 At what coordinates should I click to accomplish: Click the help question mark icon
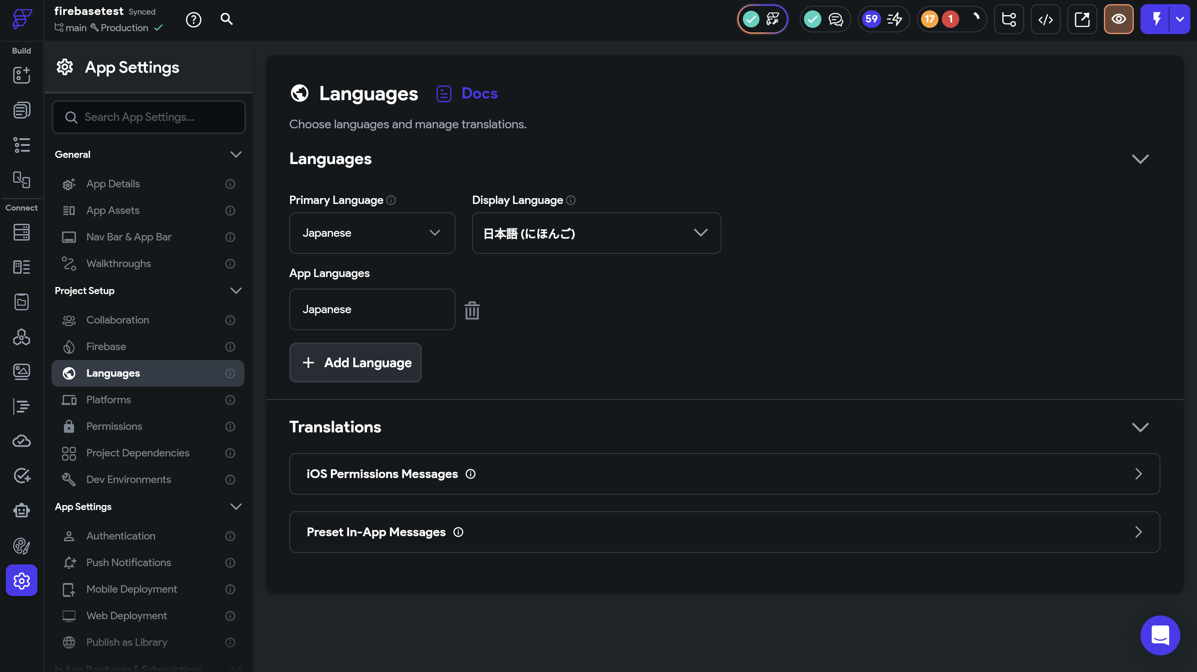point(193,20)
